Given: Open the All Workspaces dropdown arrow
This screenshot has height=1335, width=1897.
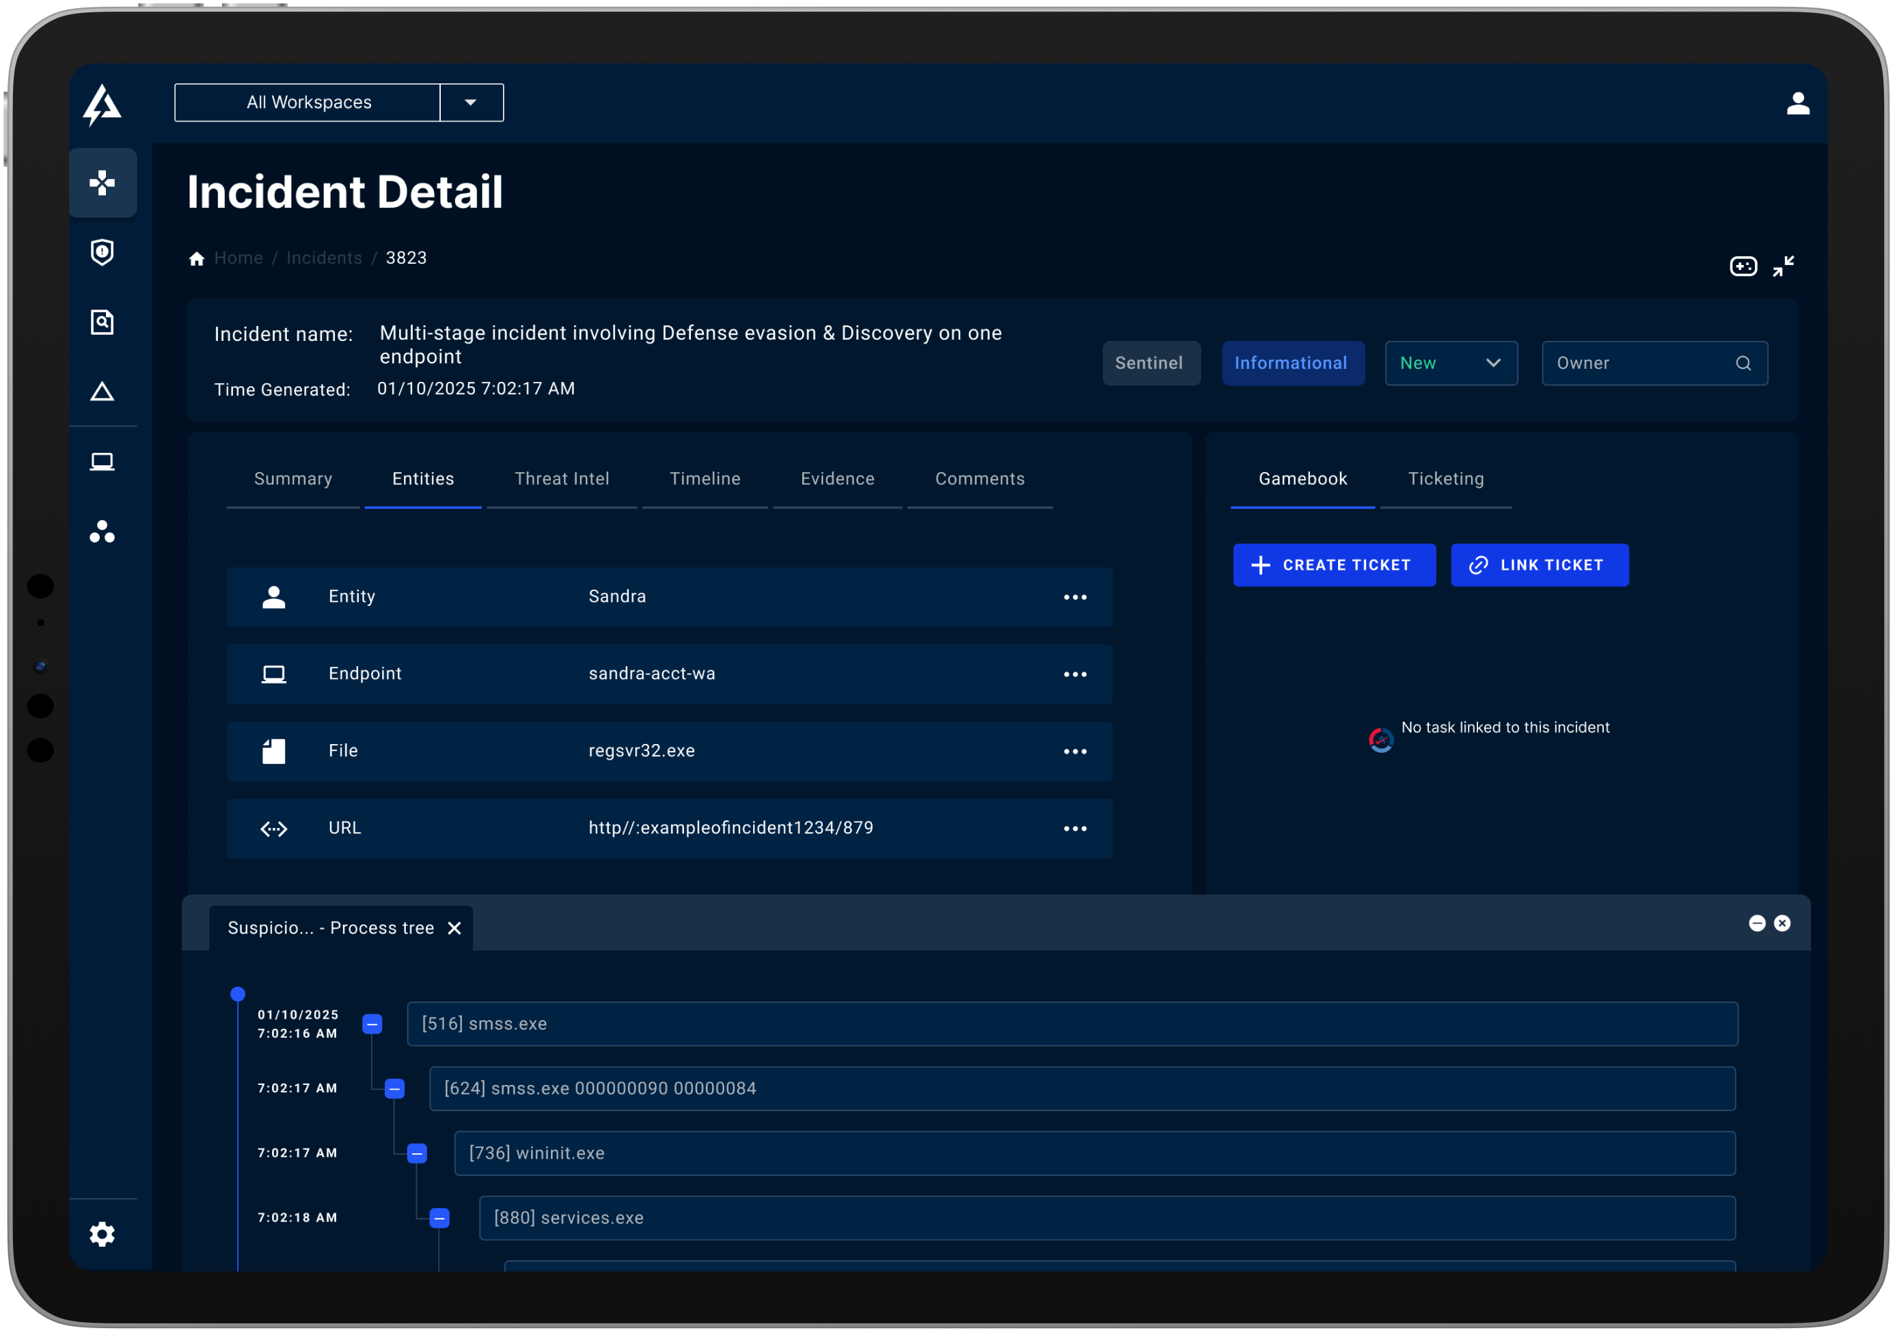Looking at the screenshot, I should 471,102.
